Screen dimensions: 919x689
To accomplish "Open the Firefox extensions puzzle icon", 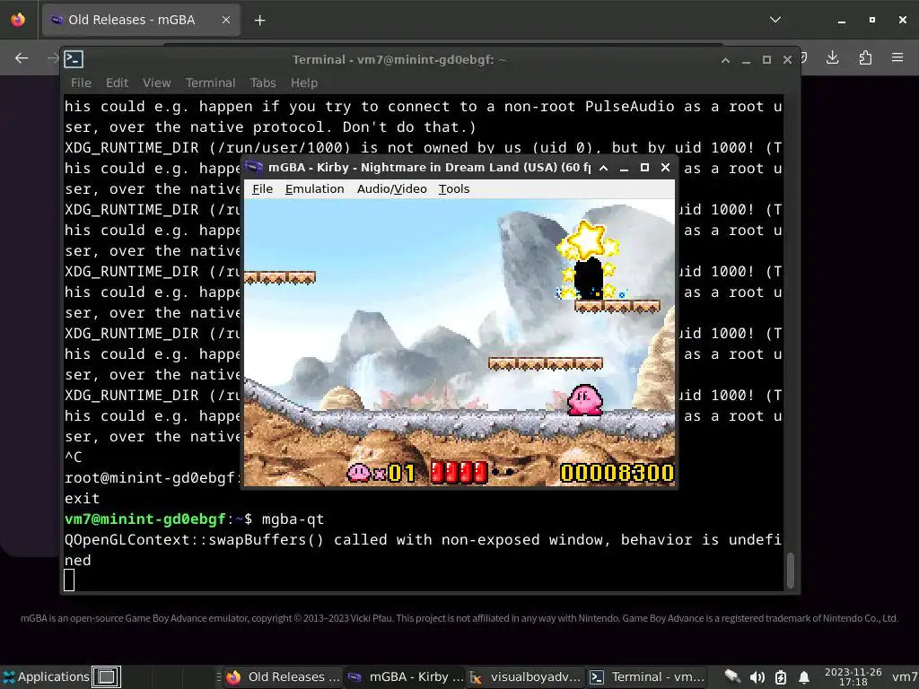I will tap(865, 57).
